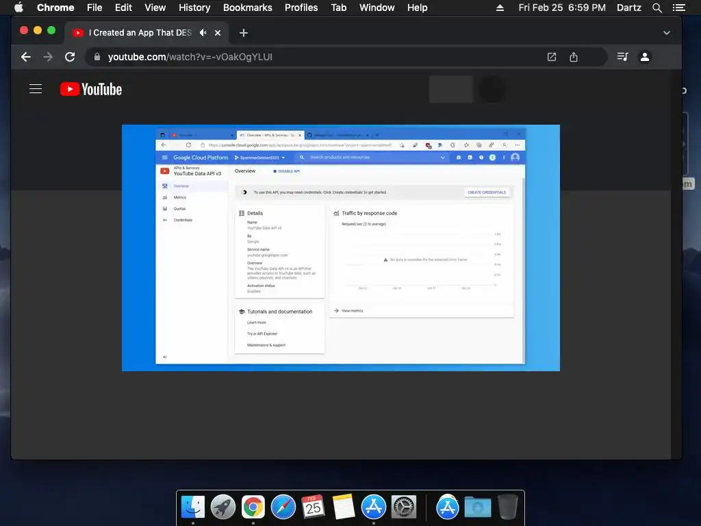Viewport: 701px width, 526px height.
Task: Open the Profiles menu
Action: [301, 8]
